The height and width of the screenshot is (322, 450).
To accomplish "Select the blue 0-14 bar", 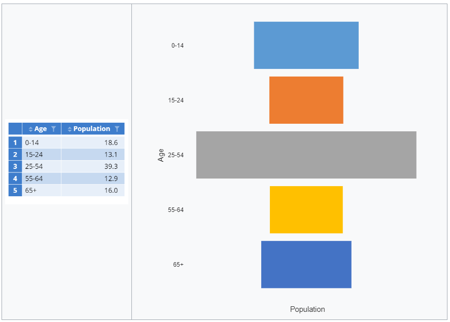I will 305,45.
